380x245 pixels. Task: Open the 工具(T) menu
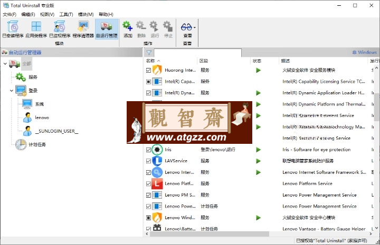66,15
